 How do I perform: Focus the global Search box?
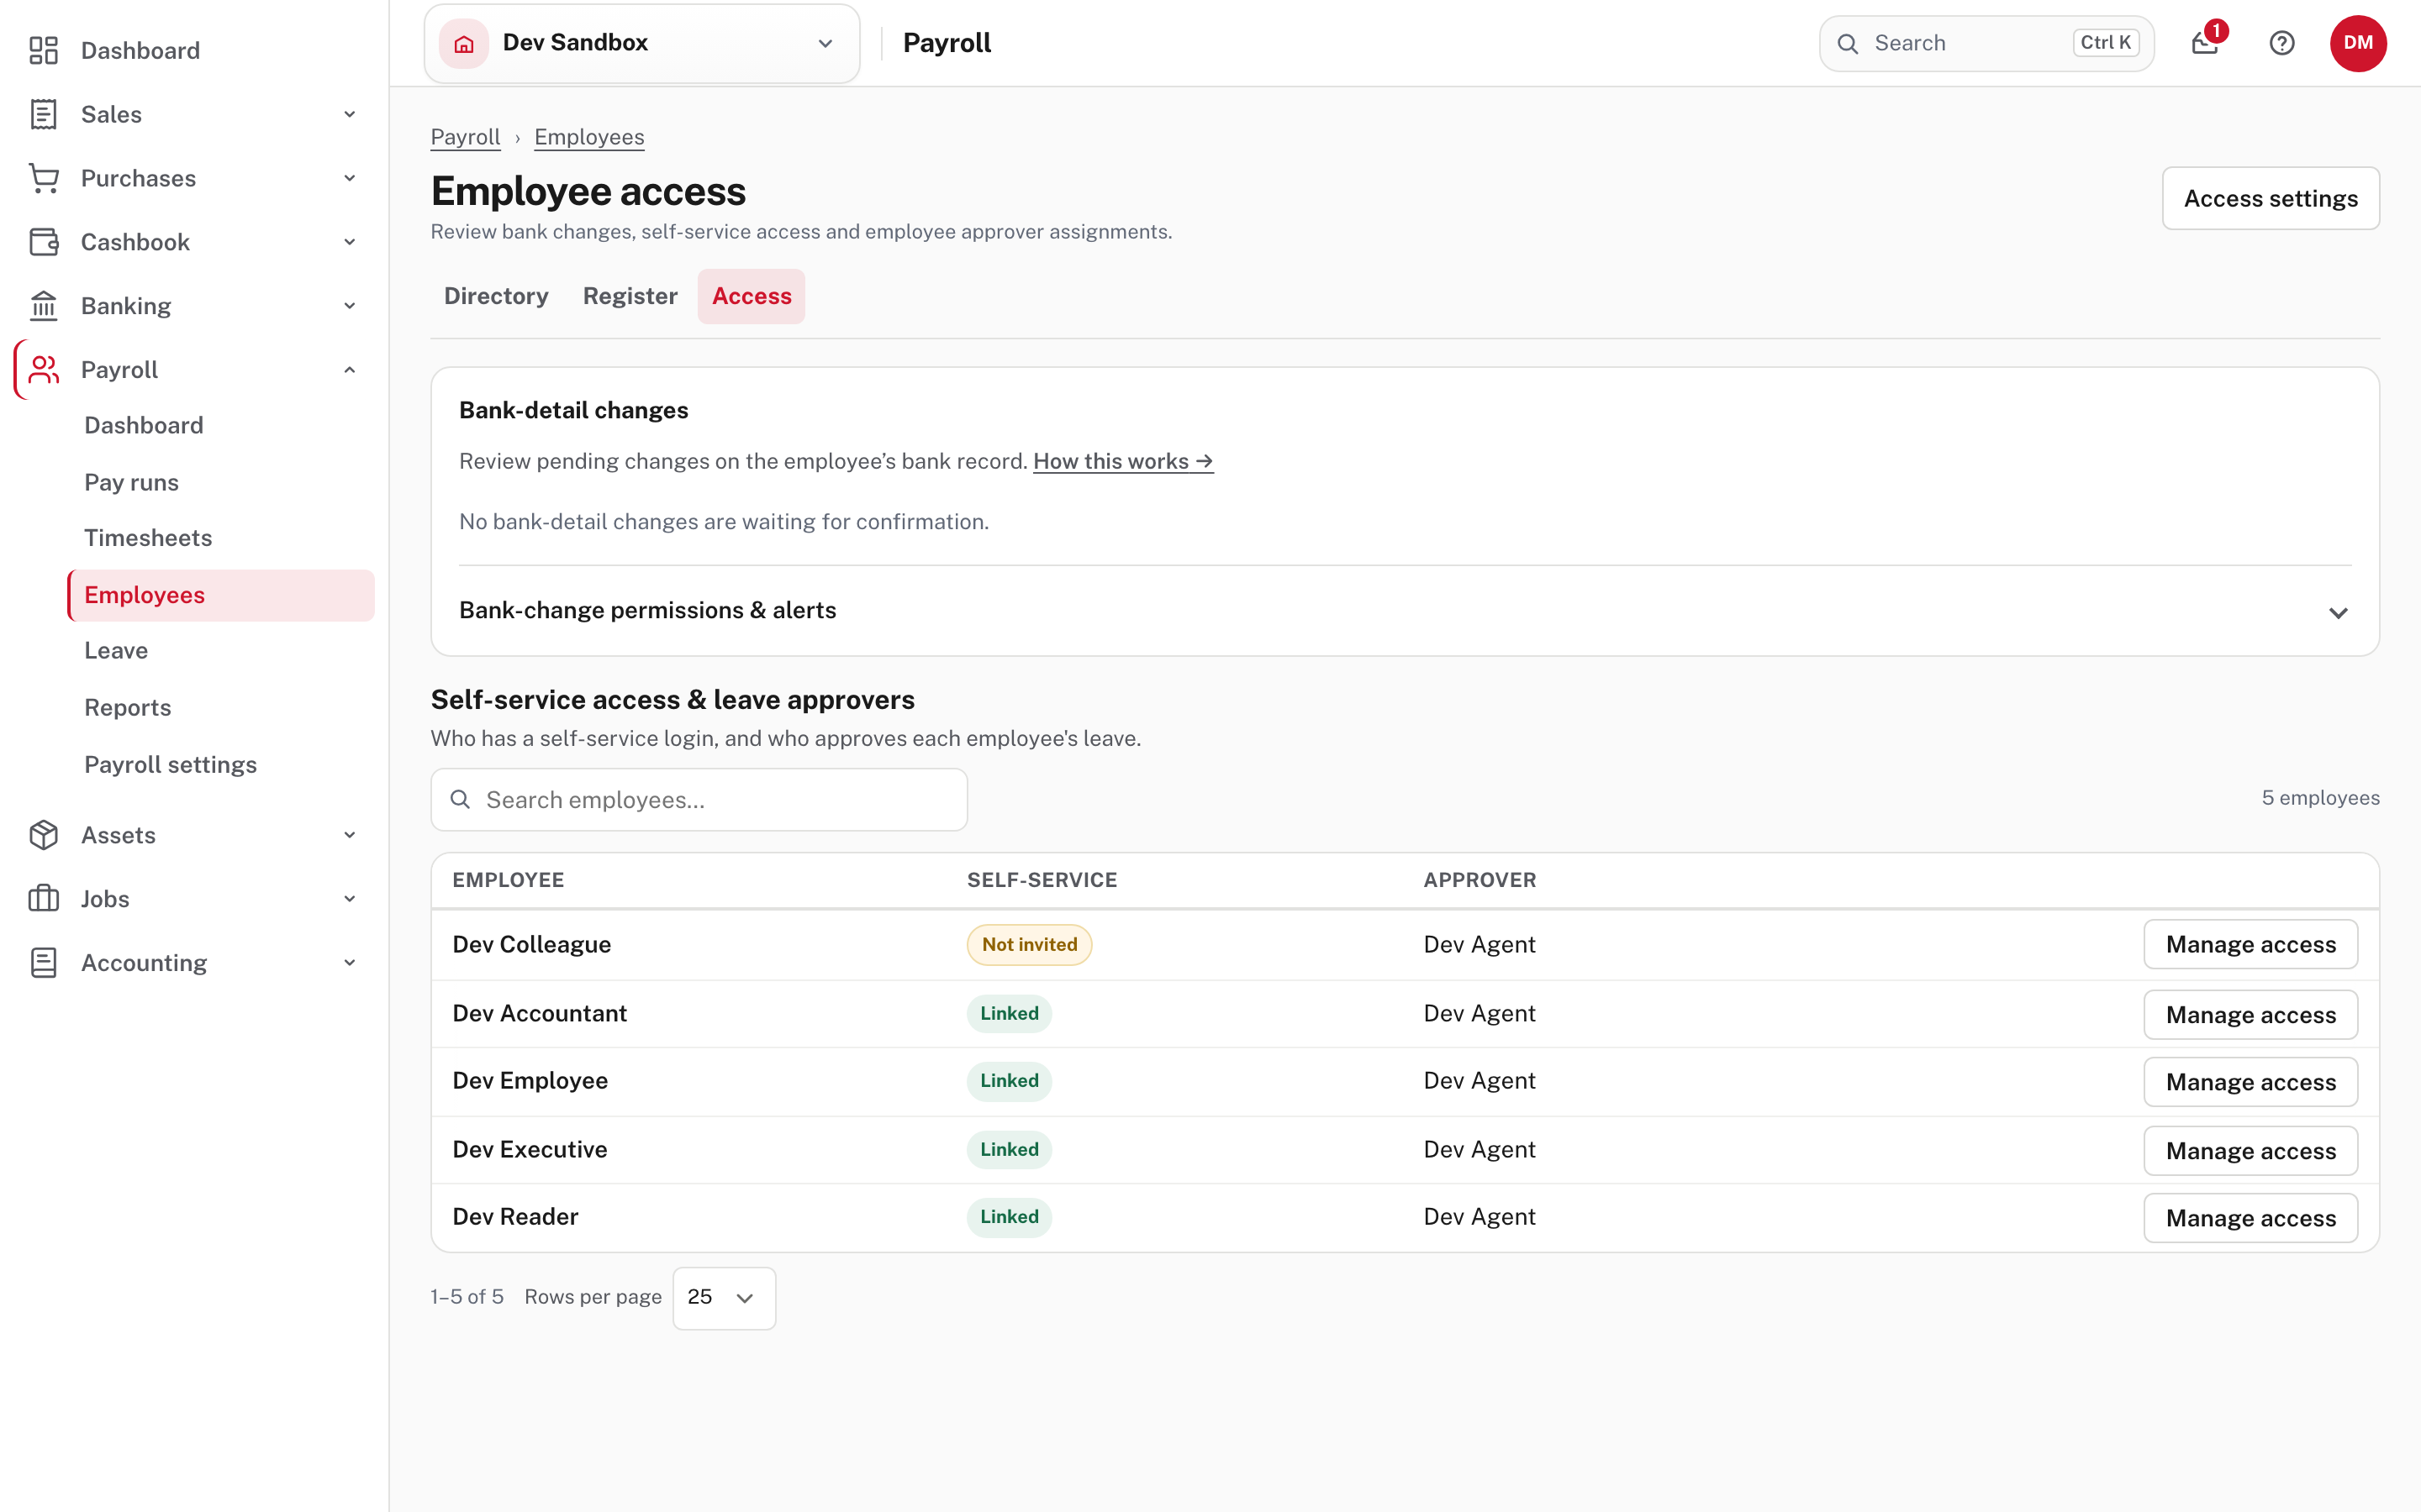pyautogui.click(x=1986, y=43)
